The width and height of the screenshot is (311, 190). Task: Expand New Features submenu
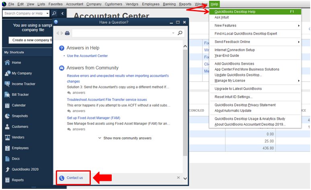pos(299,26)
